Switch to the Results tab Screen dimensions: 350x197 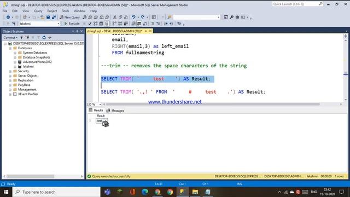pyautogui.click(x=96, y=111)
